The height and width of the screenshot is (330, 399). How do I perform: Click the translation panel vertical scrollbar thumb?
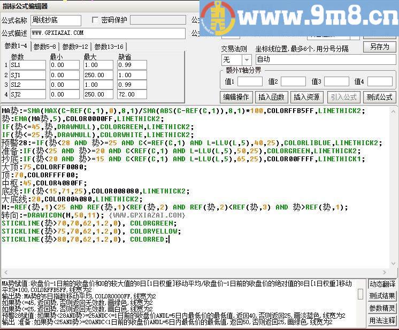coord(361,295)
